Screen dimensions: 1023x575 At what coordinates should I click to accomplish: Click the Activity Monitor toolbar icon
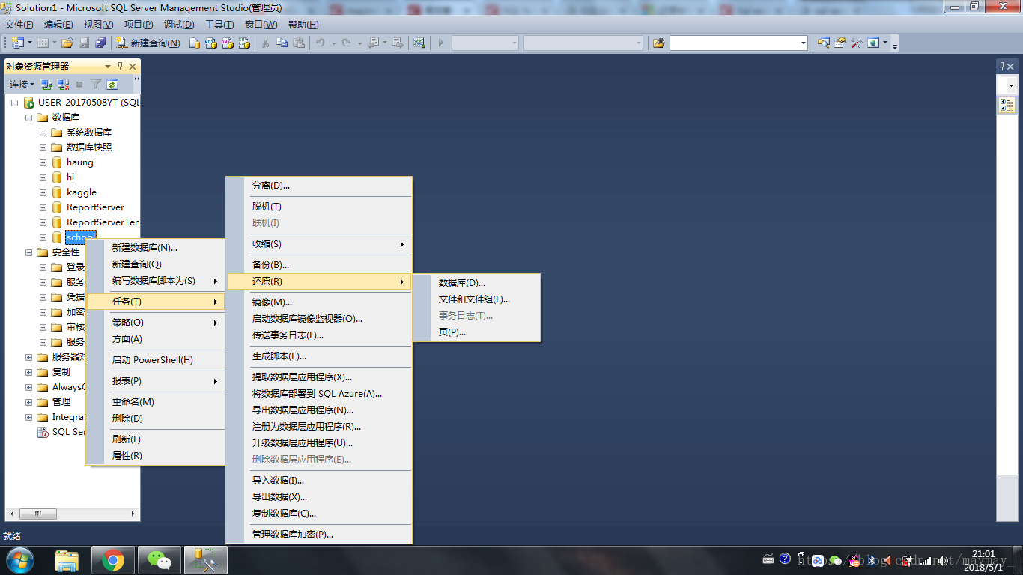419,43
